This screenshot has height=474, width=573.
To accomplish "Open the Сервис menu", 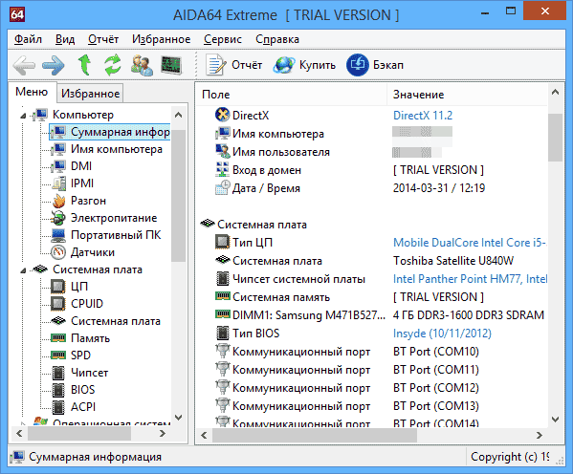I will tap(223, 39).
